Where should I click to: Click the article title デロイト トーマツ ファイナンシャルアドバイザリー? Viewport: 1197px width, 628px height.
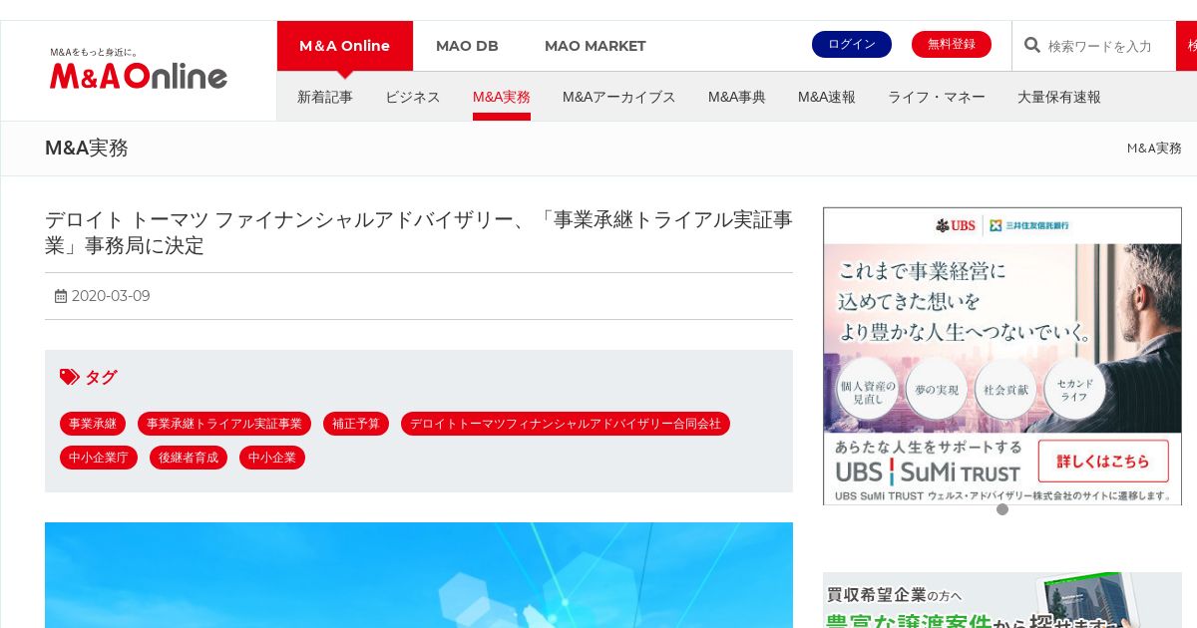pos(419,232)
